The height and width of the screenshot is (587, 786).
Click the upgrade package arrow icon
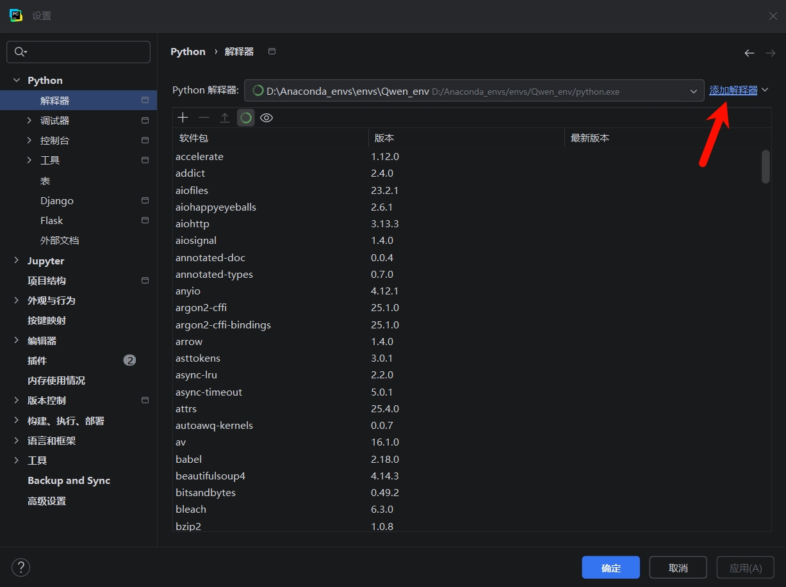[x=225, y=118]
